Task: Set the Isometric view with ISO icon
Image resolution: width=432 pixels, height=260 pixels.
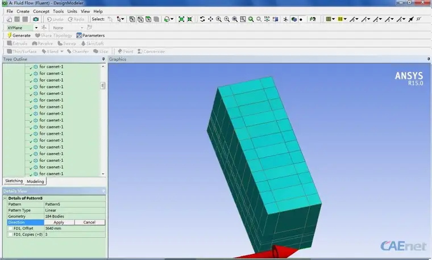Action: 267,19
